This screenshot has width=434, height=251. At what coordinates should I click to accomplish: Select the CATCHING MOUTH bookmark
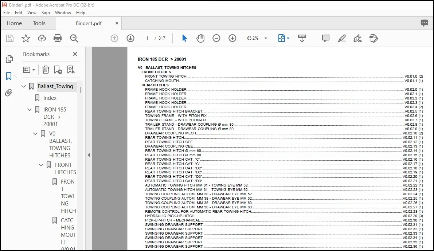coord(68,235)
